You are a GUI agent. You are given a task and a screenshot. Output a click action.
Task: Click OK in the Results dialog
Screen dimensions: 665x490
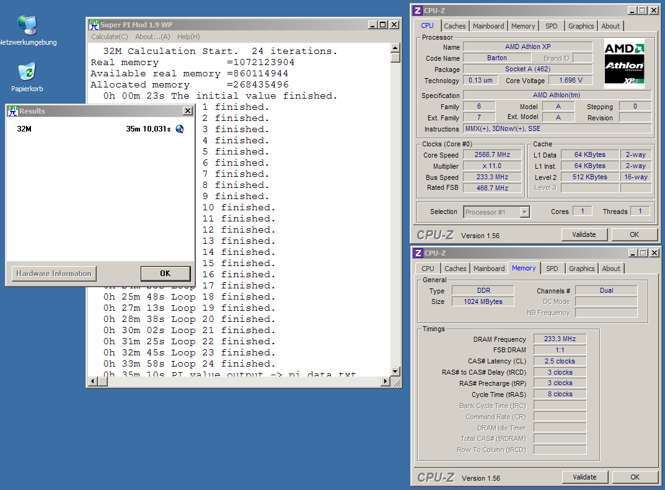[x=165, y=274]
